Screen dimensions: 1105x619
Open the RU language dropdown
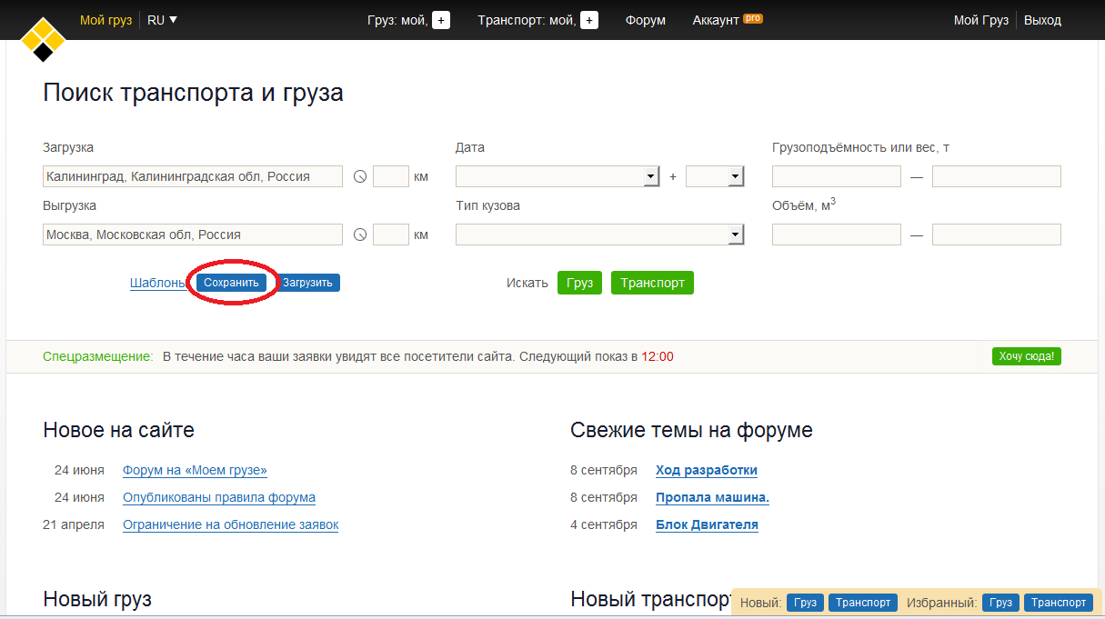[162, 20]
